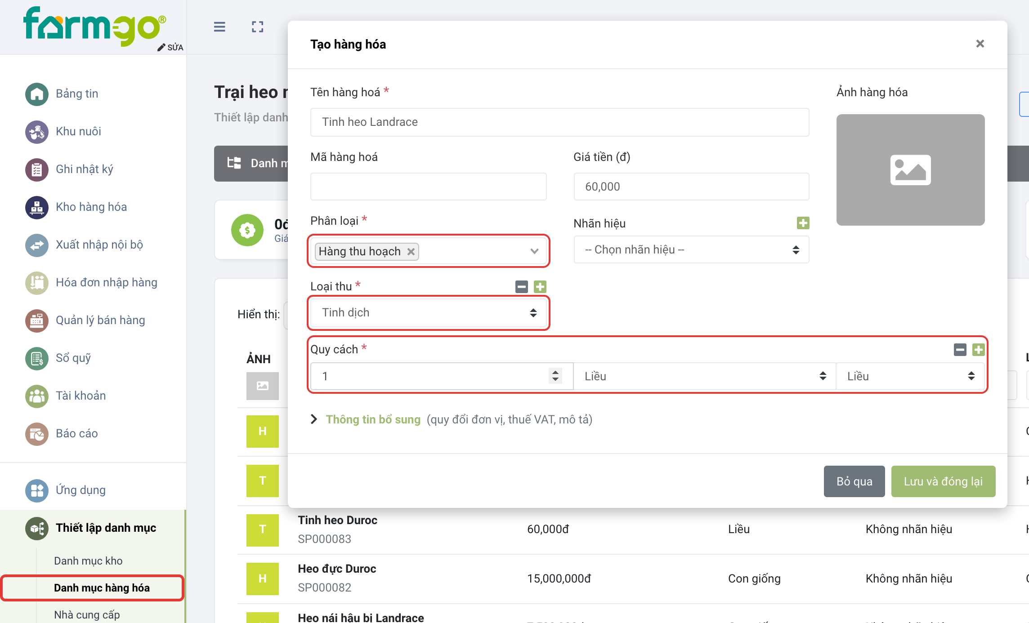Toggle the hamburger menu icon
The height and width of the screenshot is (623, 1029).
click(219, 27)
